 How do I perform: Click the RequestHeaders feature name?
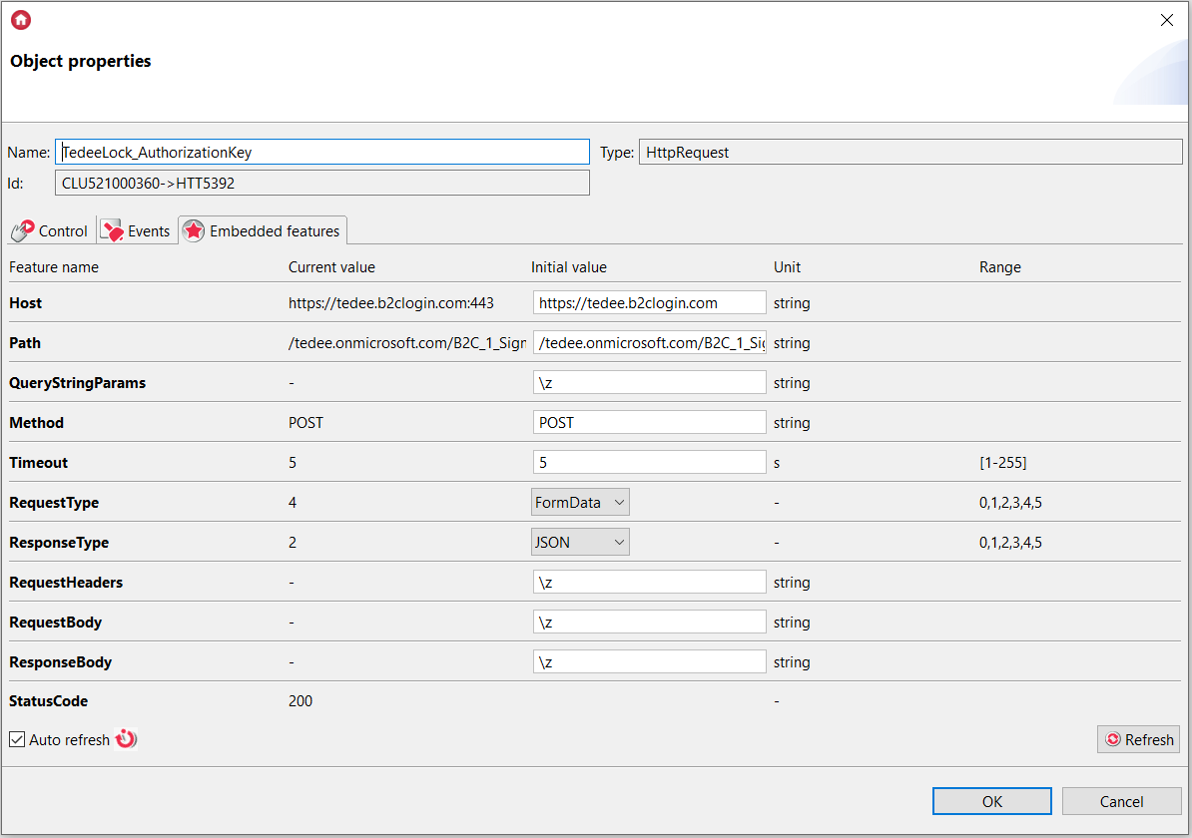click(x=65, y=583)
